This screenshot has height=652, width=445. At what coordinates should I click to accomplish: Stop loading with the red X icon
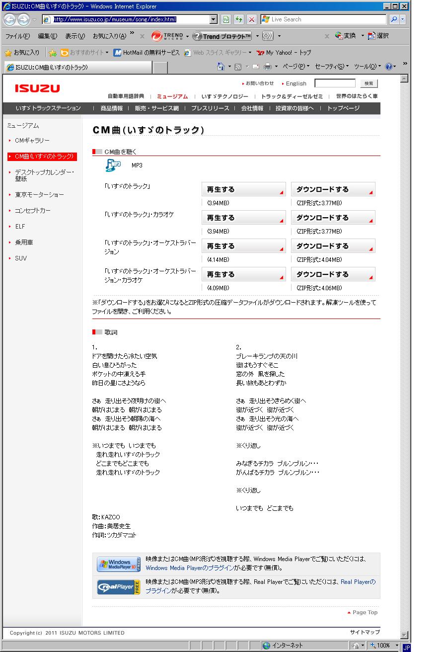tap(251, 19)
